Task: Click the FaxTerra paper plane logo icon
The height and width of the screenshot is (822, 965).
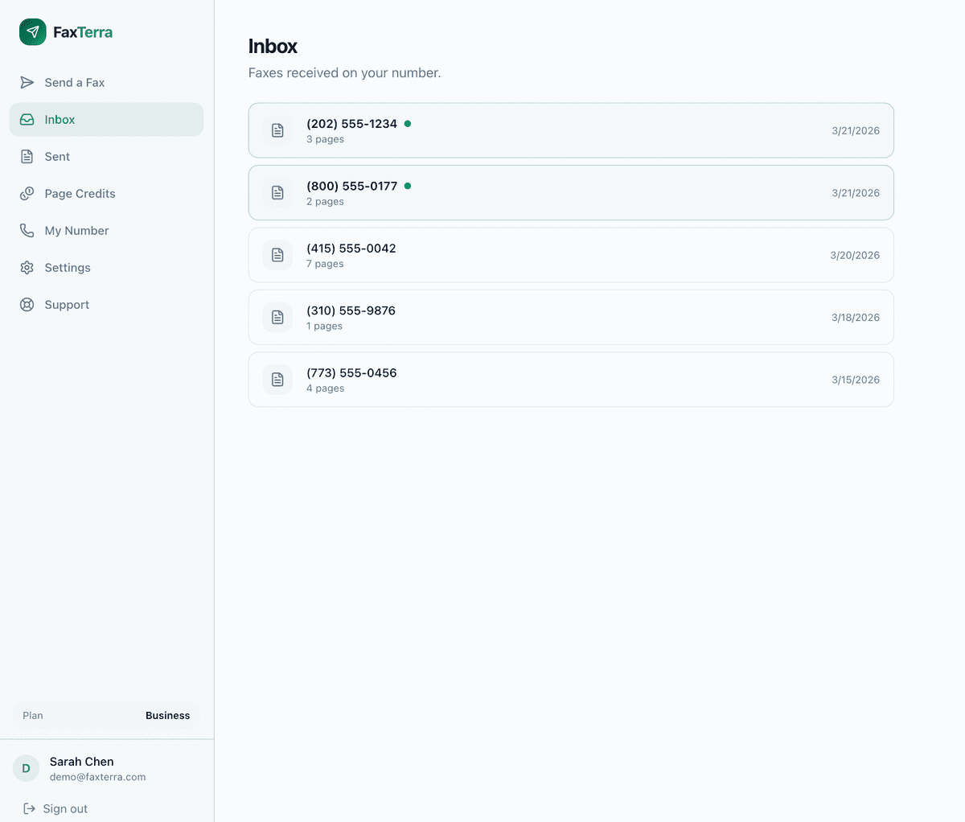Action: click(x=32, y=31)
